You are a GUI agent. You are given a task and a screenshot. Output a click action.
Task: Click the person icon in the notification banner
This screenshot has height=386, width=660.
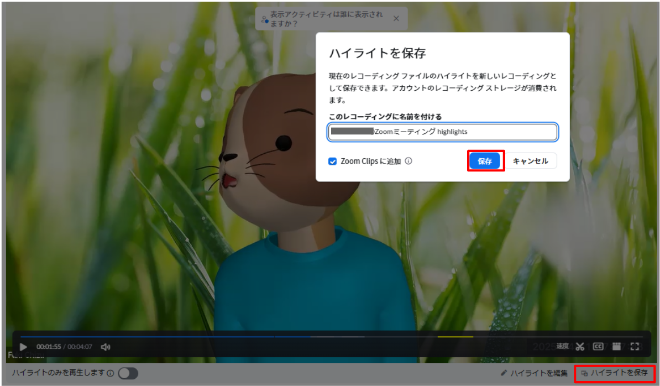tap(264, 19)
